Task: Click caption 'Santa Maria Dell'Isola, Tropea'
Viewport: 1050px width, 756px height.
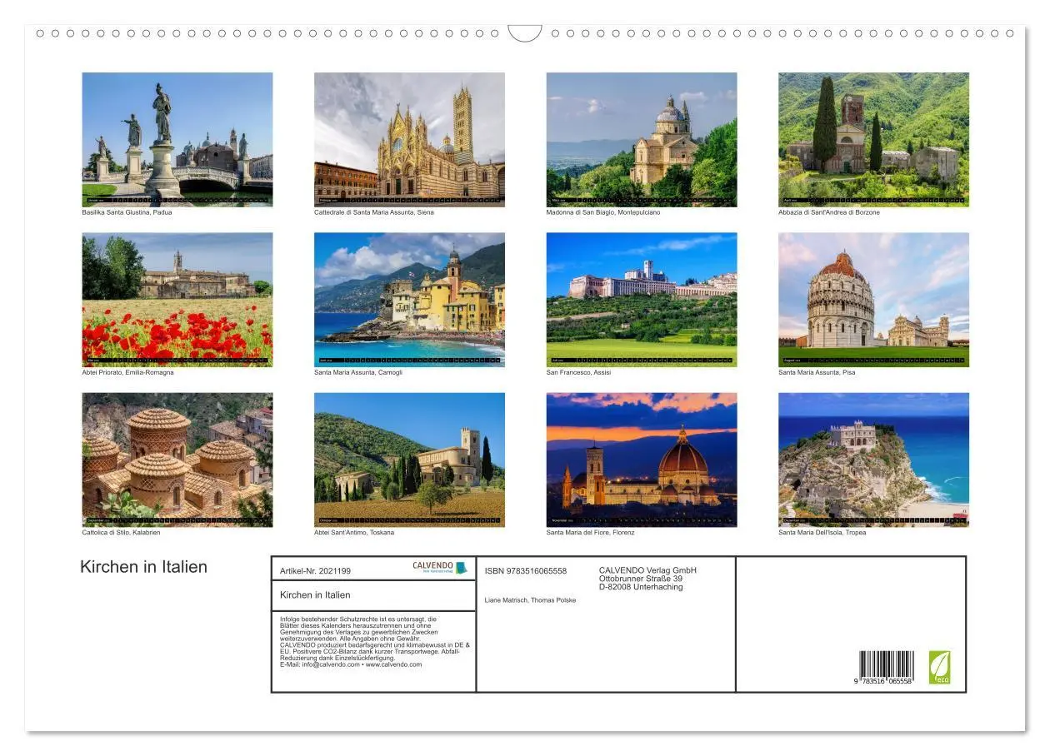Action: (822, 532)
